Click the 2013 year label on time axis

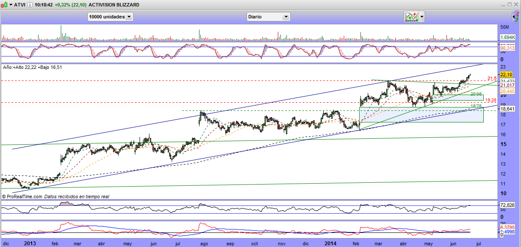click(x=30, y=243)
